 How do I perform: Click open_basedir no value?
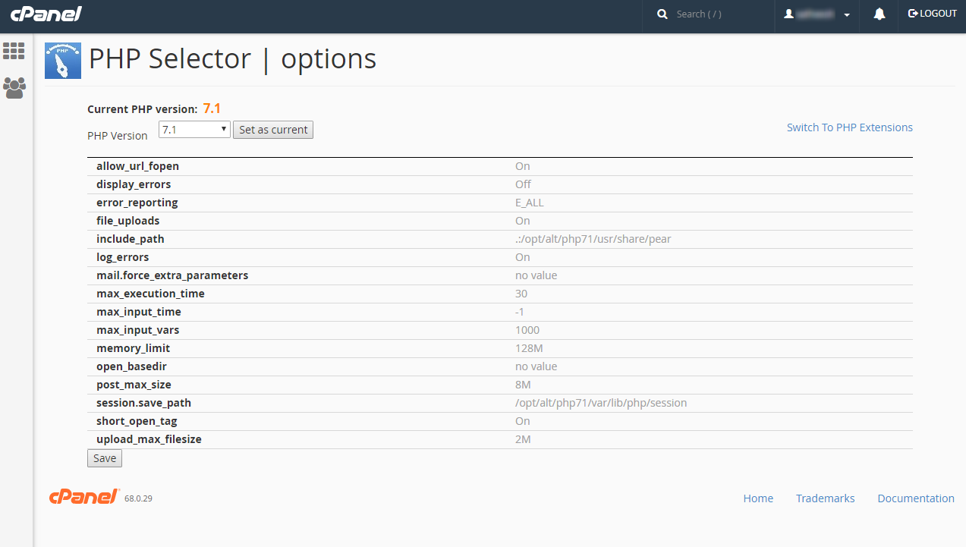536,366
